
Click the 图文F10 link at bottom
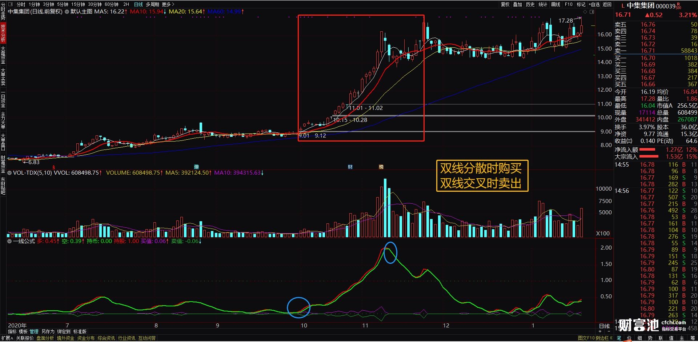click(x=586, y=338)
